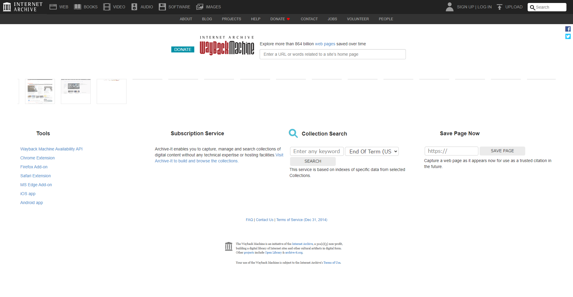Open the JOBS menu item

pyautogui.click(x=332, y=19)
